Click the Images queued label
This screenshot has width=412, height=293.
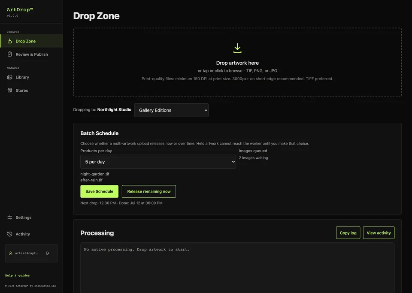pos(253,151)
